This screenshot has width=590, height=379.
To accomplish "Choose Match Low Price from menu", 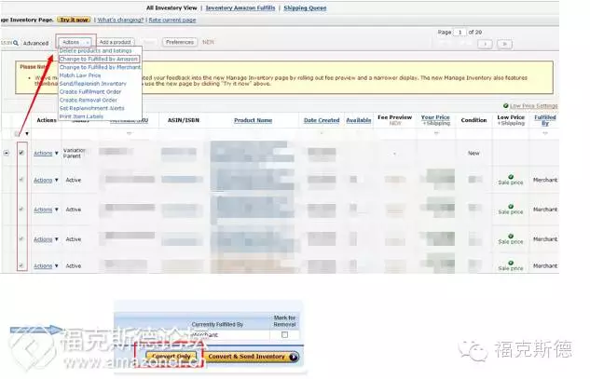I will tap(80, 75).
